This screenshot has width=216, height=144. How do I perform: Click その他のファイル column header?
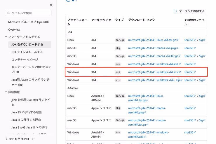(194, 22)
